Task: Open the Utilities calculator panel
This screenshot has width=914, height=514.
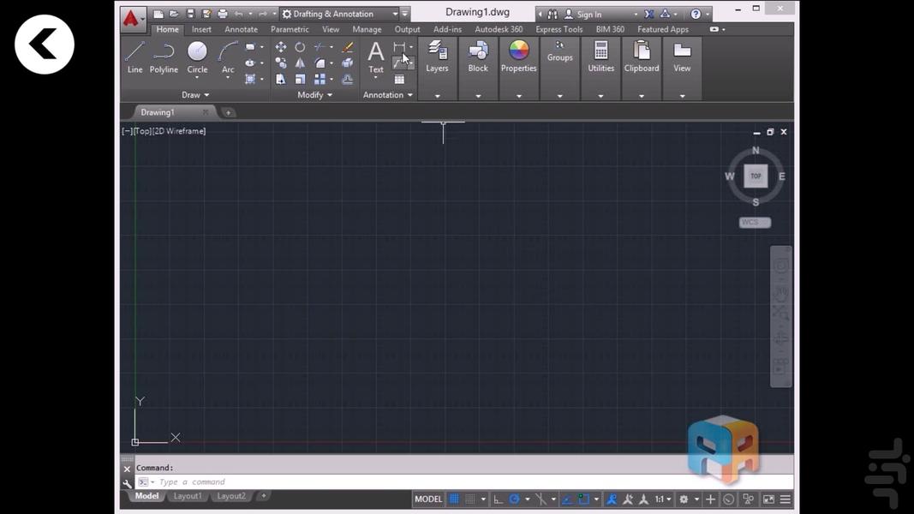Action: point(600,57)
